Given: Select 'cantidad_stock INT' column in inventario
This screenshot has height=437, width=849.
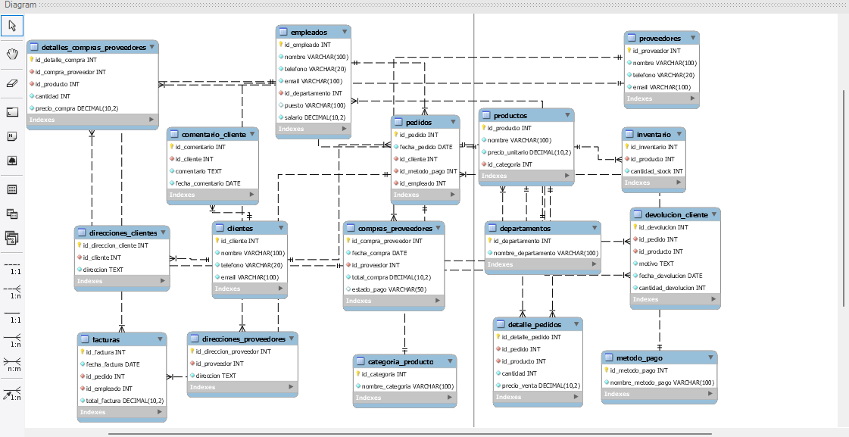Looking at the screenshot, I should coord(654,171).
